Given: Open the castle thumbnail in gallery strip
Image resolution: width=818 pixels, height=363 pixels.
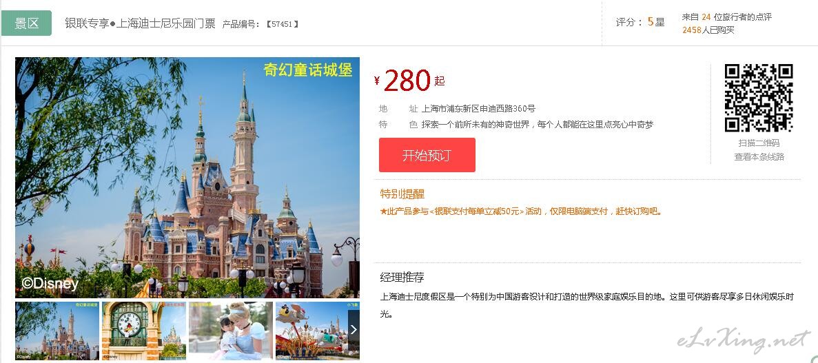Looking at the screenshot, I should coord(57,331).
